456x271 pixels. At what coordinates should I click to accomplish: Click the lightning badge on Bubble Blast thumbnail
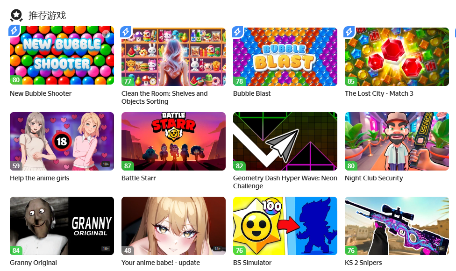[x=238, y=31]
